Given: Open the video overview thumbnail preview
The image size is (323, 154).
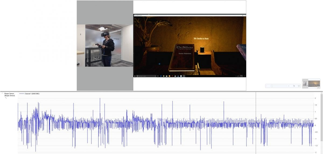Looking at the screenshot, I should 311,84.
